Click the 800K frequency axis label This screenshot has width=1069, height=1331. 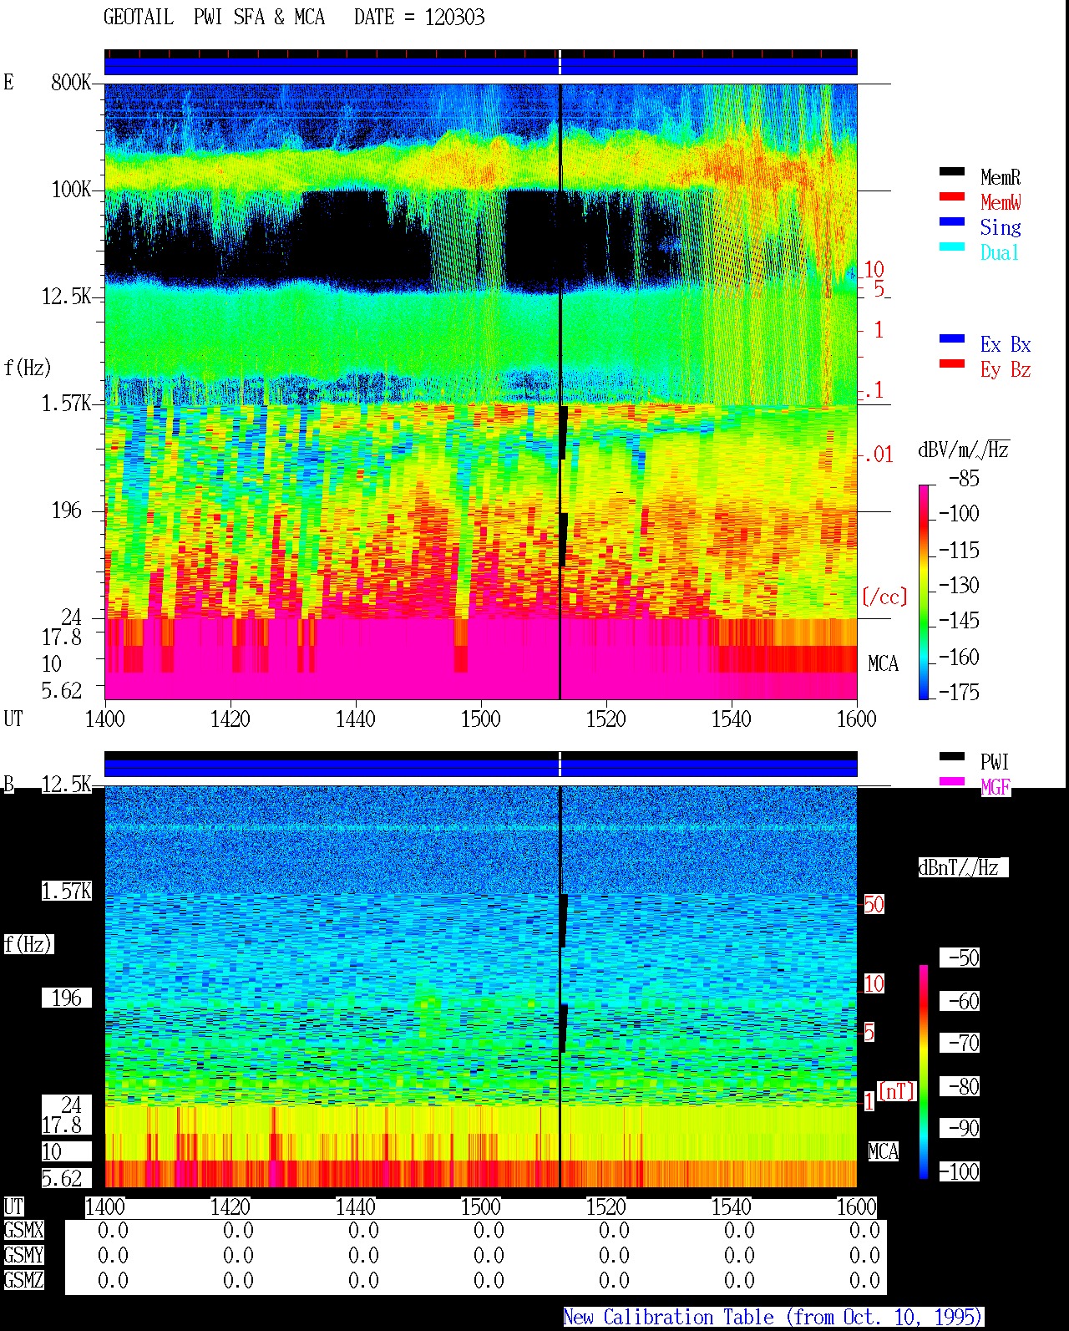pyautogui.click(x=71, y=82)
